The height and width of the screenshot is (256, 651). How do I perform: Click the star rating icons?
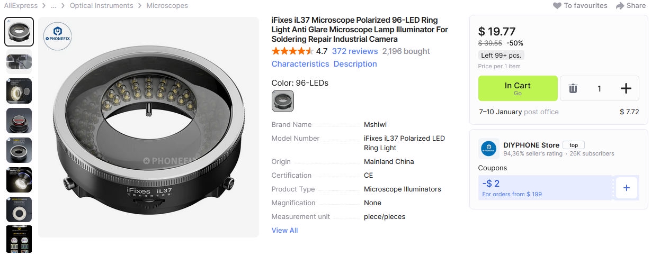point(292,51)
